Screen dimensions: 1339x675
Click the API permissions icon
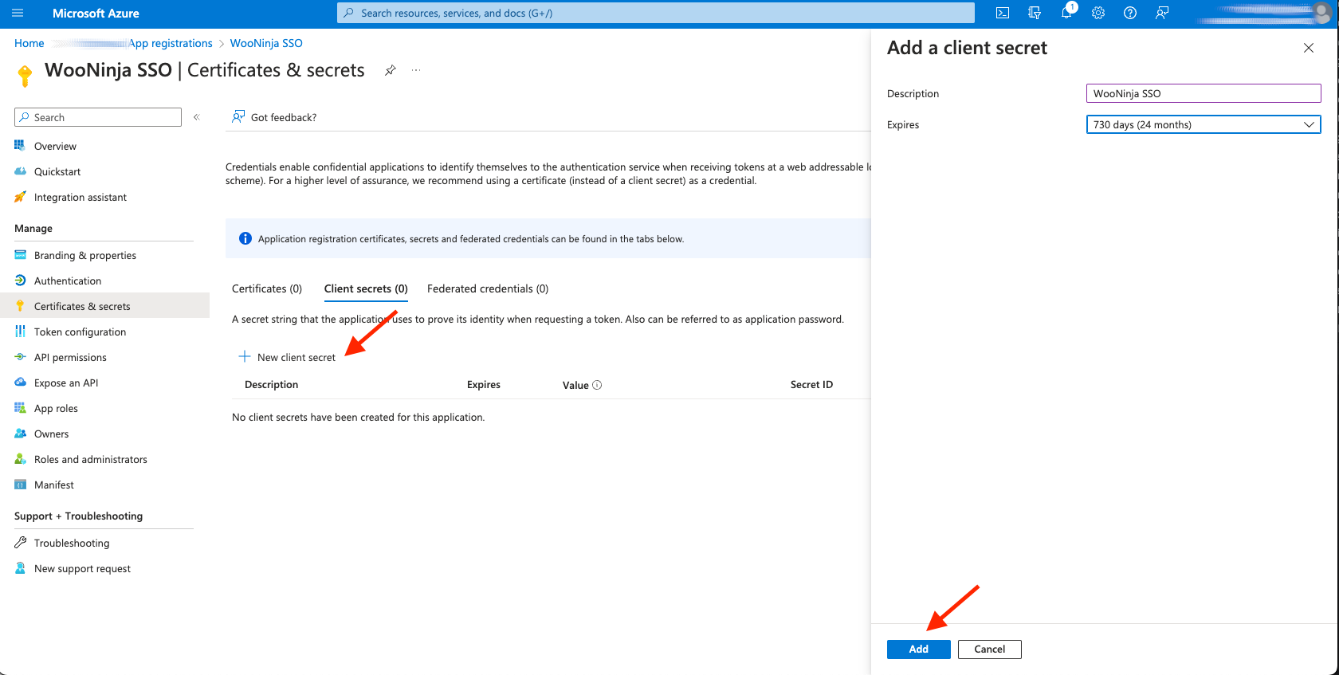[x=20, y=357]
